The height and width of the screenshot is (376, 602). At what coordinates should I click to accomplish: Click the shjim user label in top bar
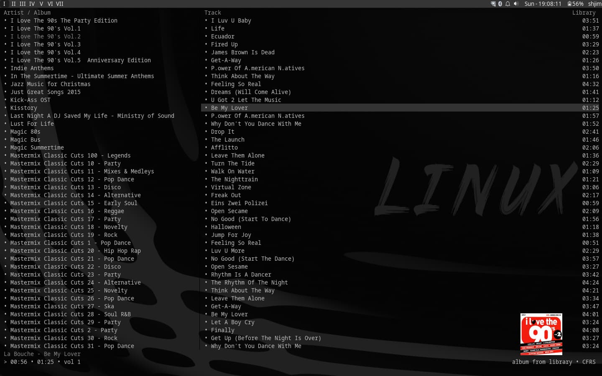click(x=594, y=4)
